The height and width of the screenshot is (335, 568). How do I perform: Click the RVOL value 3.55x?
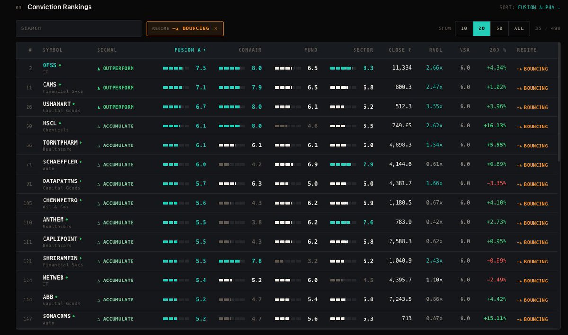434,106
